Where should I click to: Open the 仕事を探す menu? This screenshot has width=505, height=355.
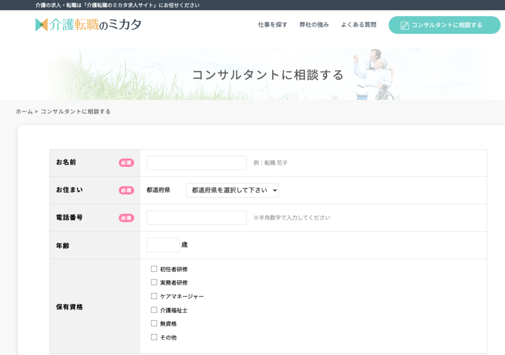(x=272, y=25)
